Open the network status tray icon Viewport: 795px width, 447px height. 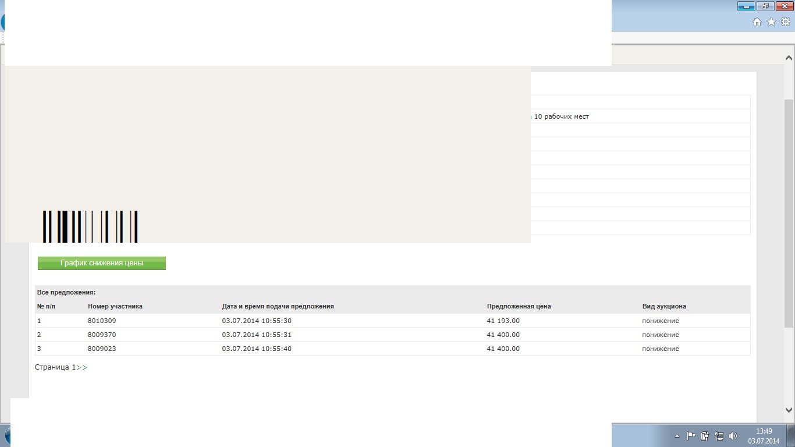point(719,436)
